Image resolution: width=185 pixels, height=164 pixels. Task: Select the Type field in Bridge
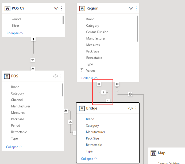coord(89,151)
